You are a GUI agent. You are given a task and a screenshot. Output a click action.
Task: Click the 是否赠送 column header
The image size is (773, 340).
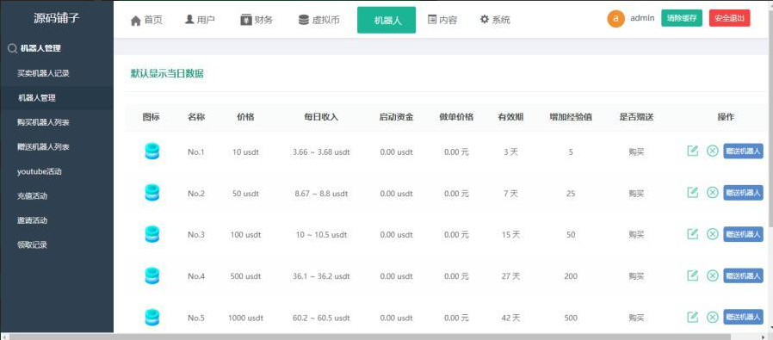[636, 117]
